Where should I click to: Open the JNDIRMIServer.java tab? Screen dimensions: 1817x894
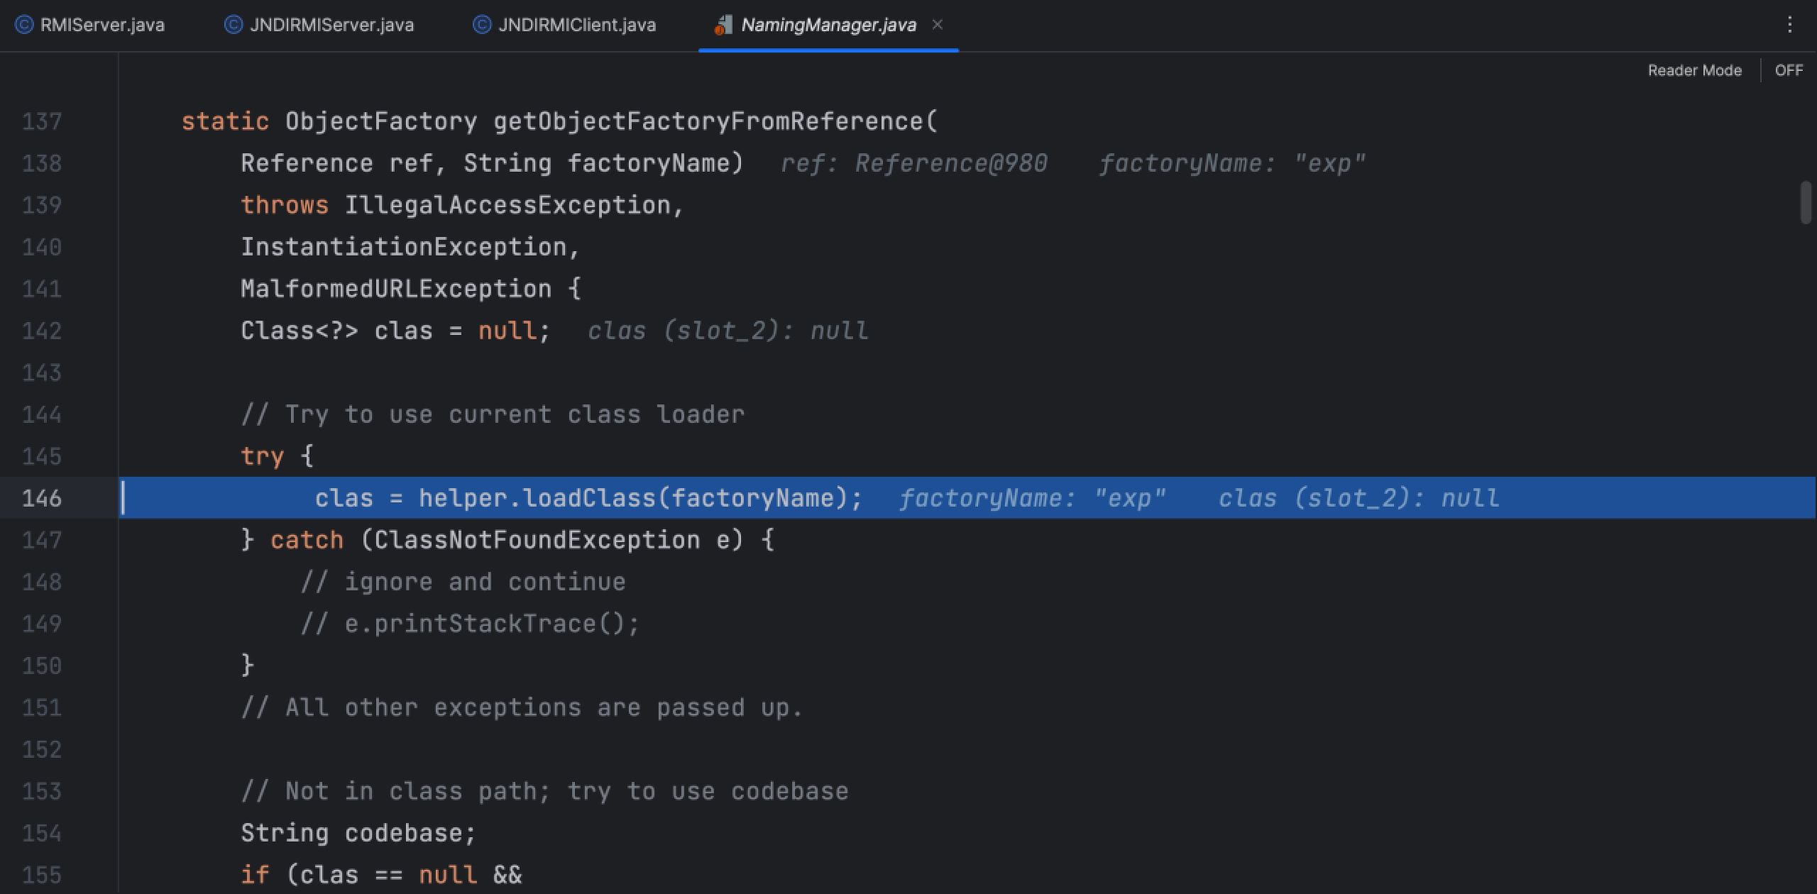pyautogui.click(x=319, y=25)
